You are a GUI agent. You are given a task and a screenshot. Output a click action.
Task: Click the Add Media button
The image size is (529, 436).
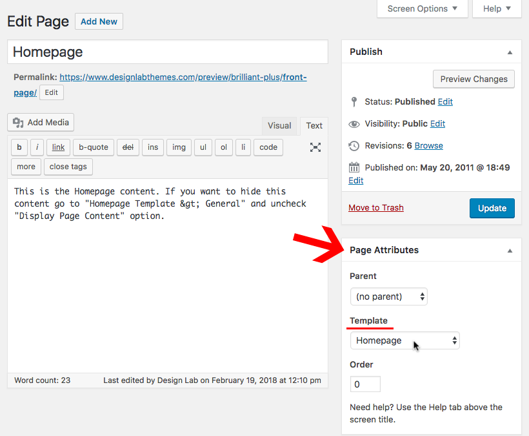pyautogui.click(x=41, y=122)
